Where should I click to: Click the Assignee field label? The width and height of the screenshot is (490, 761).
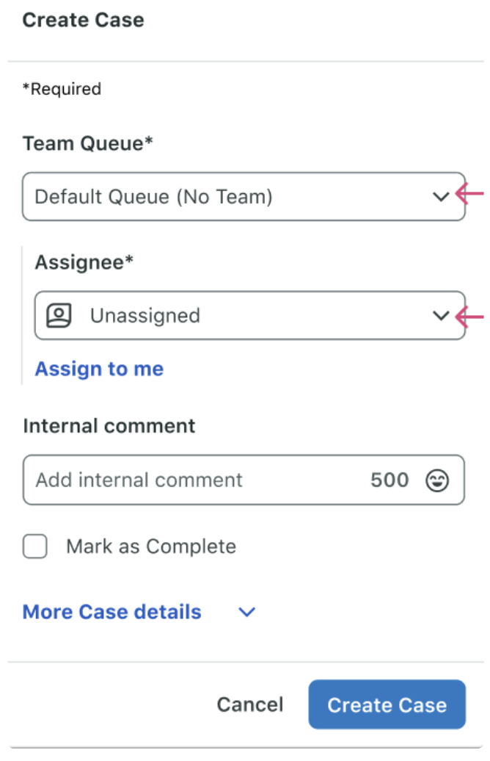tap(84, 262)
